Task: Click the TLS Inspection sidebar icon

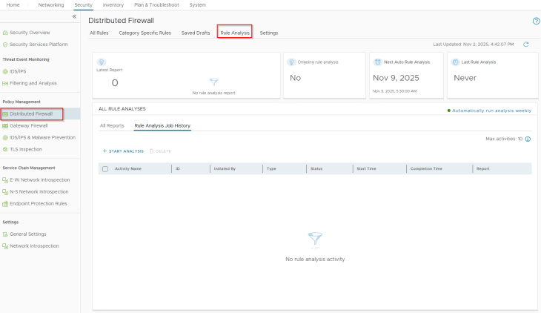Action: pyautogui.click(x=5, y=149)
